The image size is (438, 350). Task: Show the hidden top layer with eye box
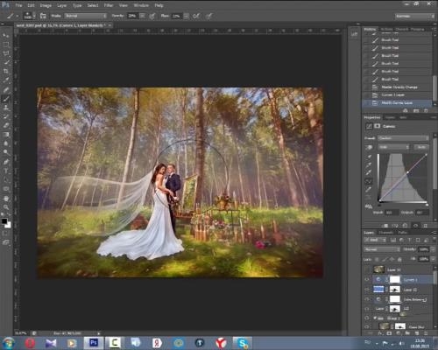pyautogui.click(x=367, y=269)
